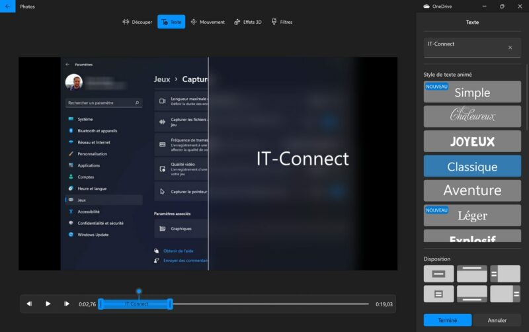Go back with the top-left arrow
Viewport: 529px width, 332px height.
point(7,6)
